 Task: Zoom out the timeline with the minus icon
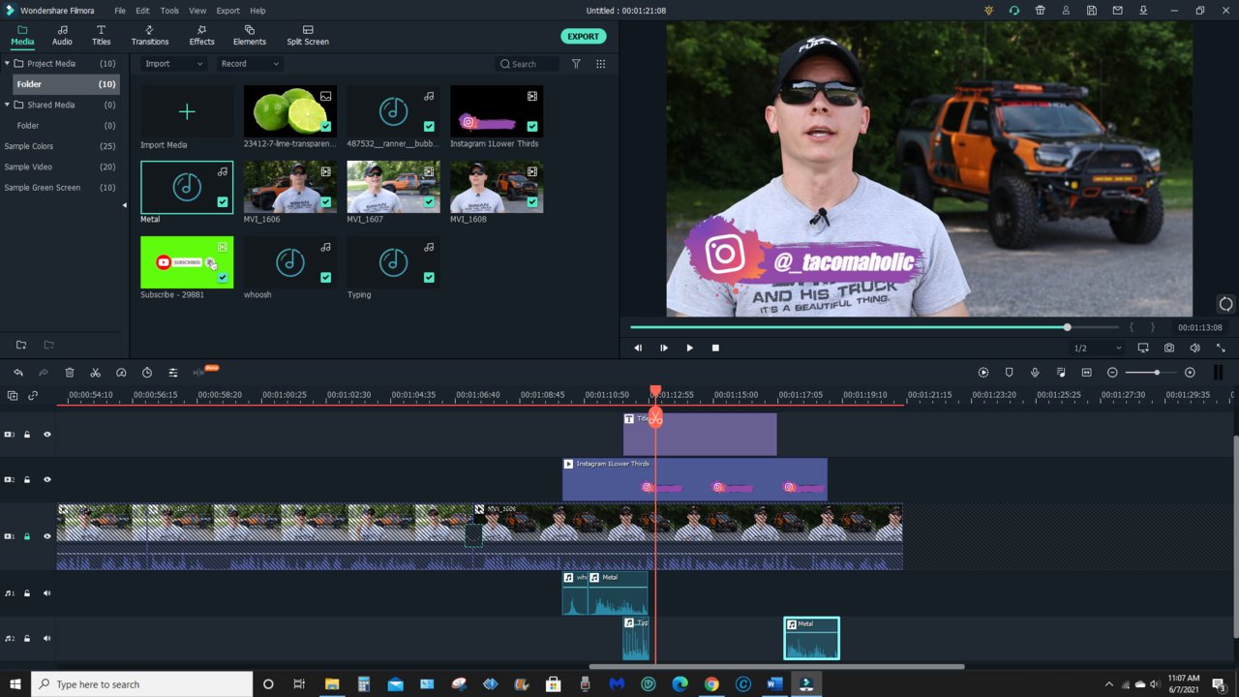tap(1112, 373)
